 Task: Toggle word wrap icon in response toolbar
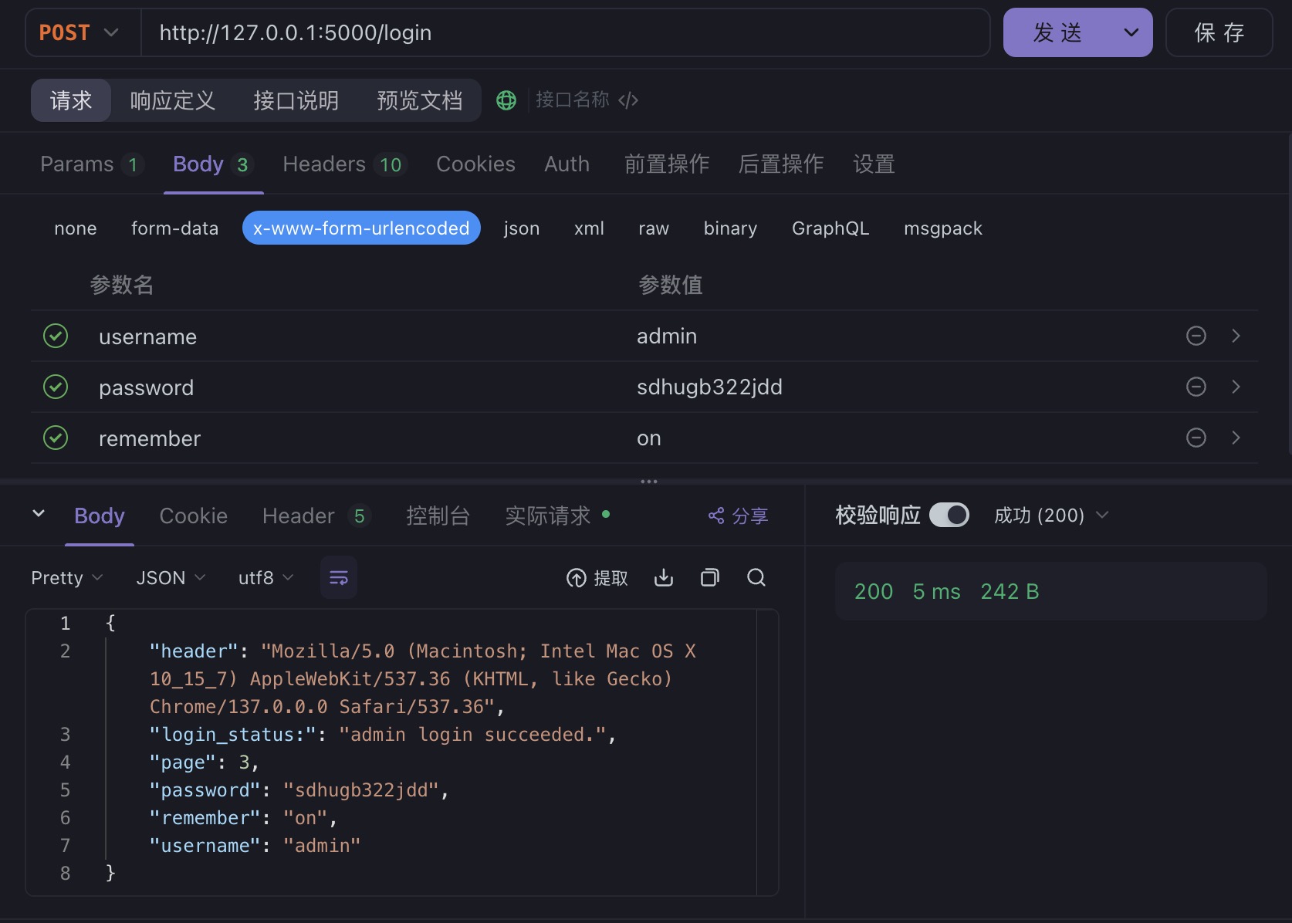pyautogui.click(x=338, y=577)
